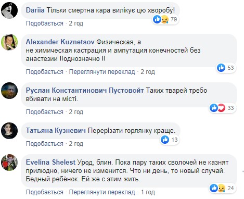Open the like reaction on Evelina Shelest's comment
Image resolution: width=244 pixels, height=199 pixels.
(214, 188)
